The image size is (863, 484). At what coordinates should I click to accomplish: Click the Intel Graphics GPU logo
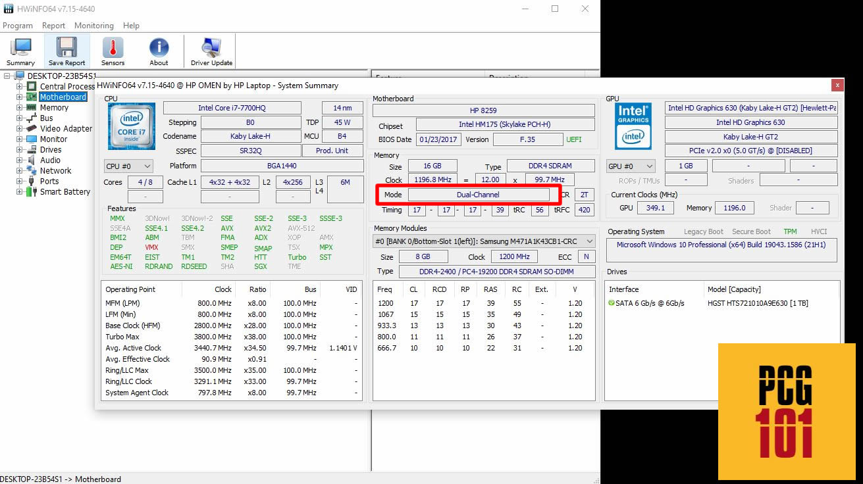pyautogui.click(x=633, y=126)
